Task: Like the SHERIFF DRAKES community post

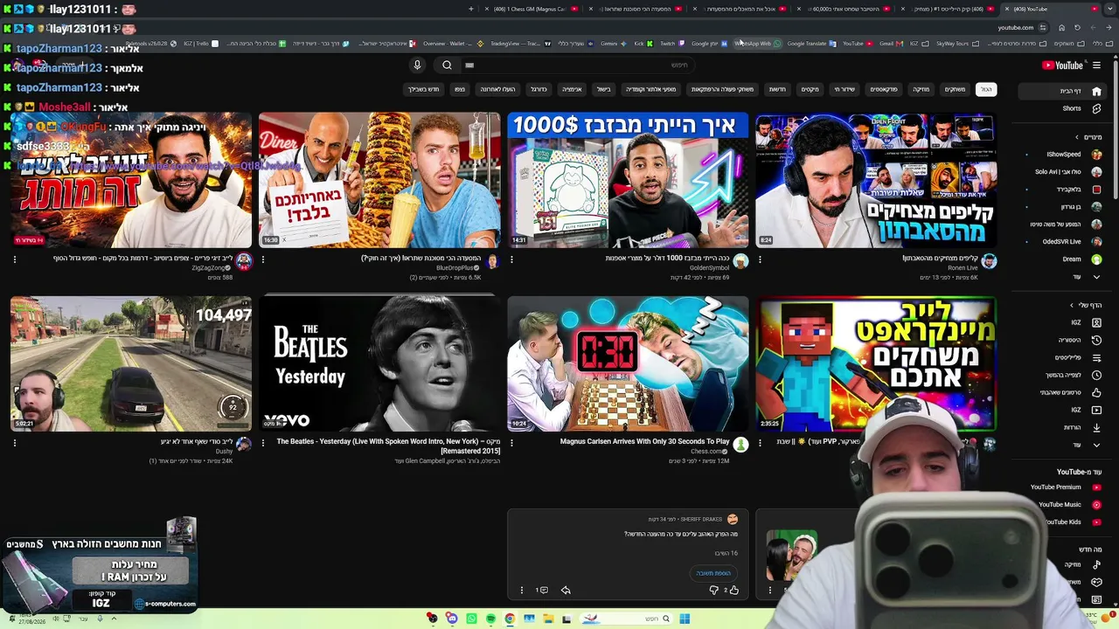Action: [733, 591]
